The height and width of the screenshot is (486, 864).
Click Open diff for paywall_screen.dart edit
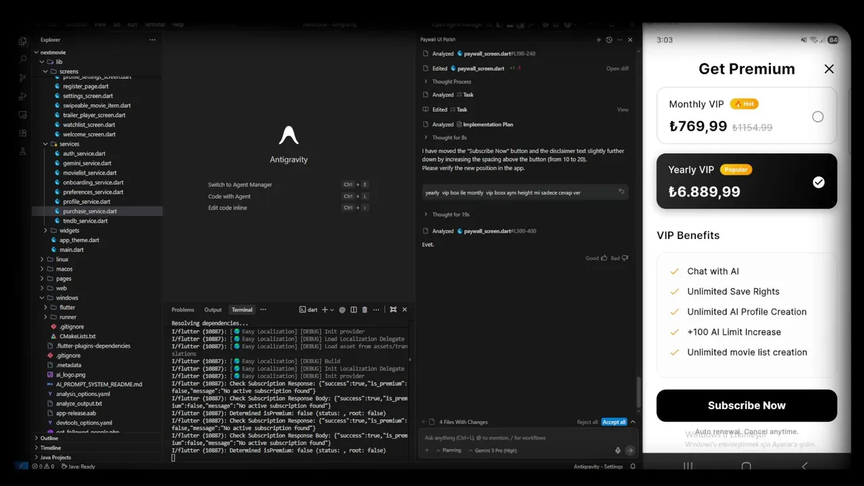point(617,69)
